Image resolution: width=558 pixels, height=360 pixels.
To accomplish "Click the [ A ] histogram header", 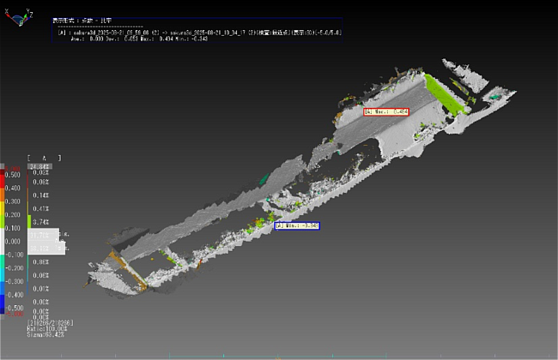I will [44, 158].
